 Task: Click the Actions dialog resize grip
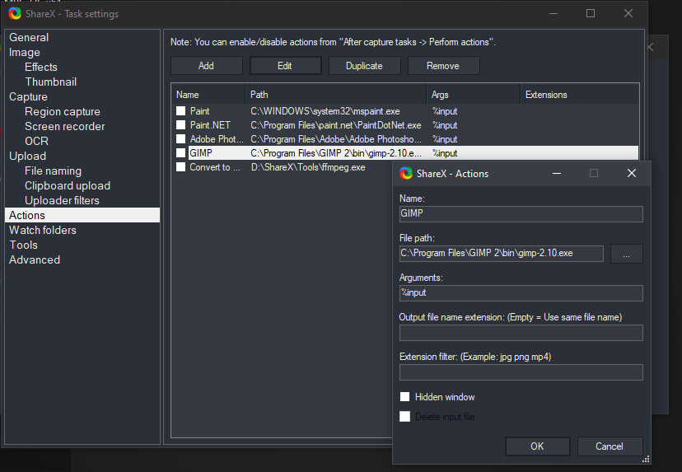click(x=646, y=459)
